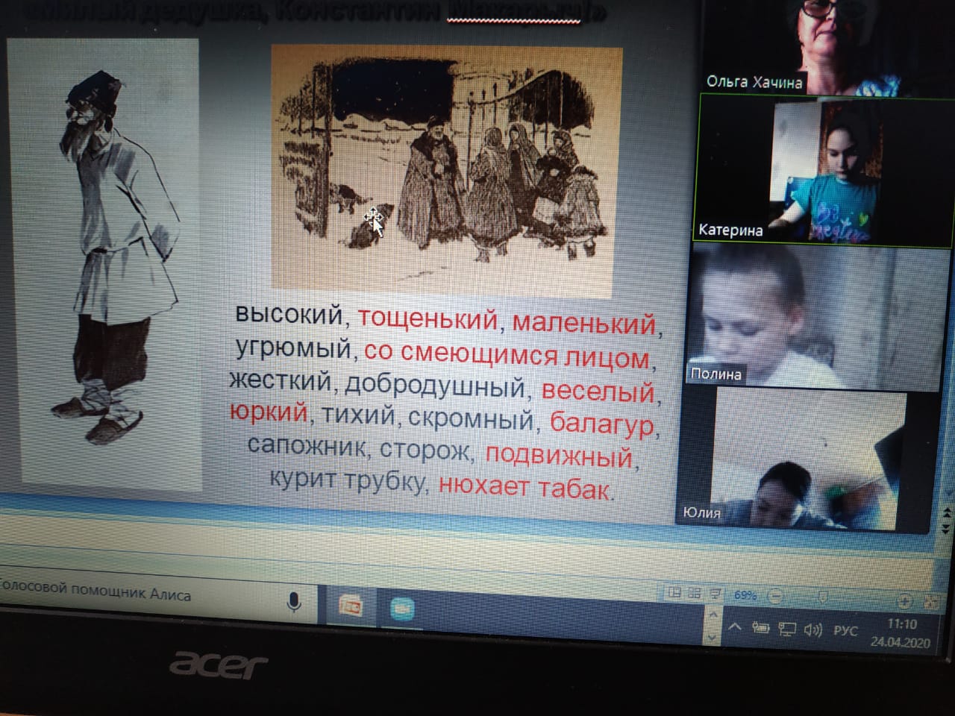Viewport: 955px width, 716px height.
Task: Switch to the Zoom taskbar app
Action: [401, 609]
